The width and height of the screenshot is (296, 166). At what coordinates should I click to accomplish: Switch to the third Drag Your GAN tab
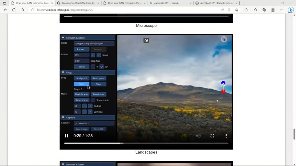coord(124,3)
